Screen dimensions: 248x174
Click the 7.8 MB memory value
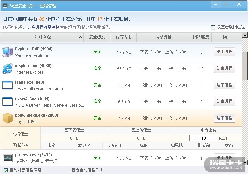click(124, 118)
